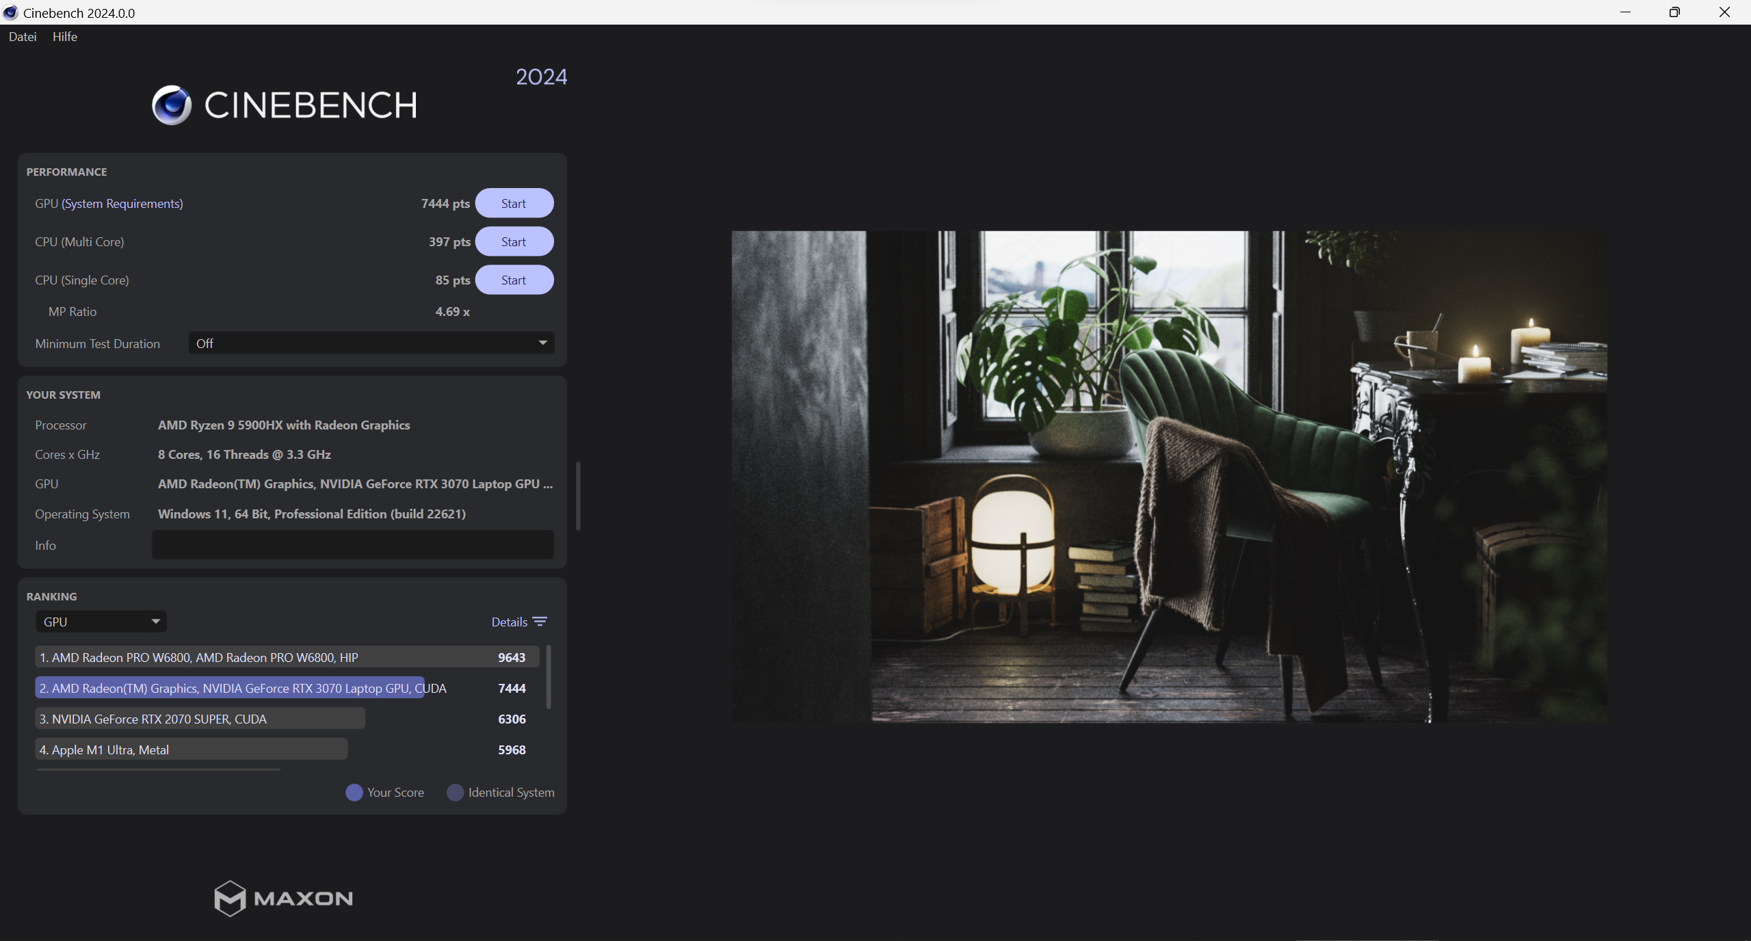Screen dimensions: 1751x941
Task: Select the RTX 2070 SUPER ranking row
Action: [x=287, y=719]
